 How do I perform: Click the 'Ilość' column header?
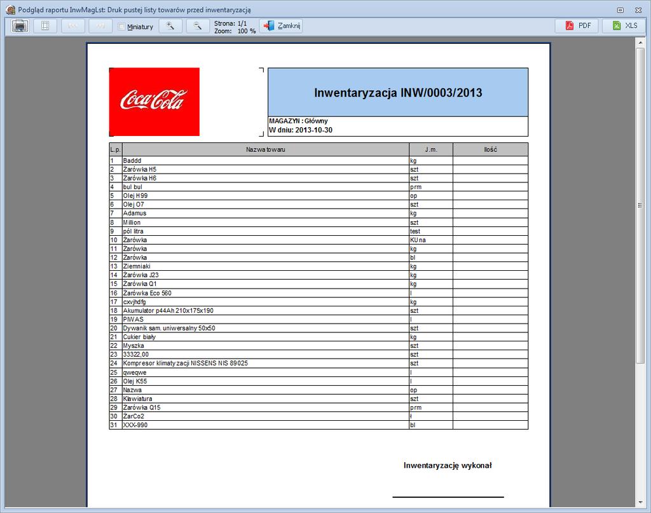[491, 149]
